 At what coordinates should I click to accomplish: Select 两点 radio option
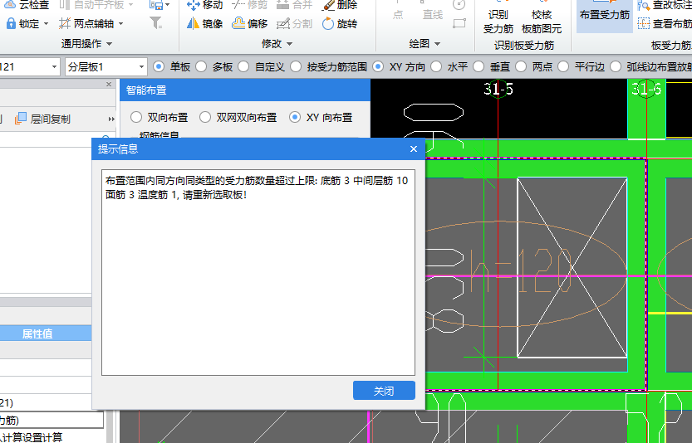tap(521, 66)
